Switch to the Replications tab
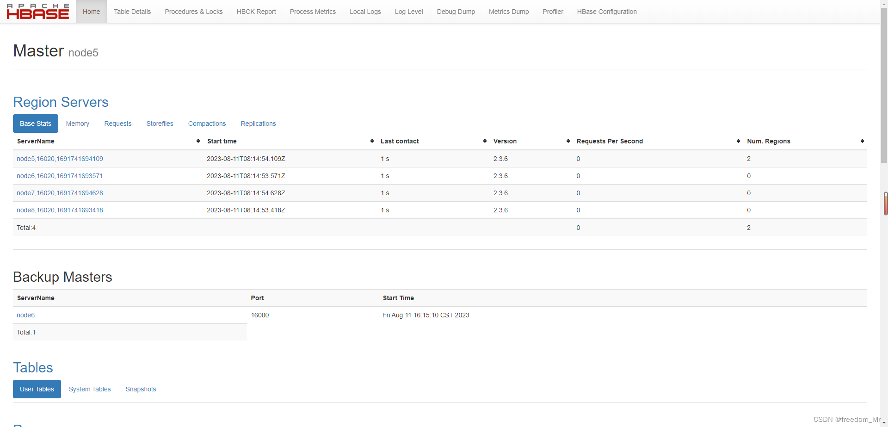This screenshot has height=427, width=888. 259,124
